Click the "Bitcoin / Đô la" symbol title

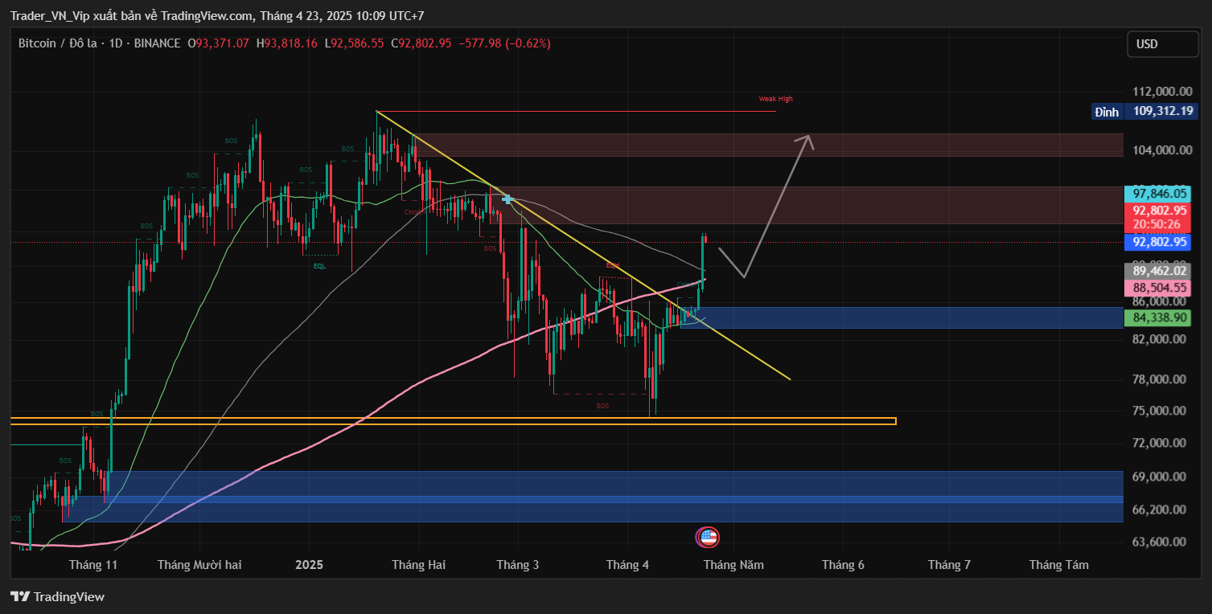(57, 43)
